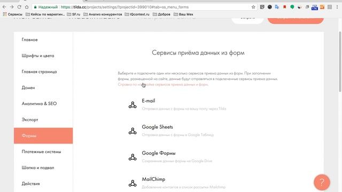The height and width of the screenshot is (192, 342).
Task: Click Надежный secure site indicator
Action: pyautogui.click(x=46, y=7)
